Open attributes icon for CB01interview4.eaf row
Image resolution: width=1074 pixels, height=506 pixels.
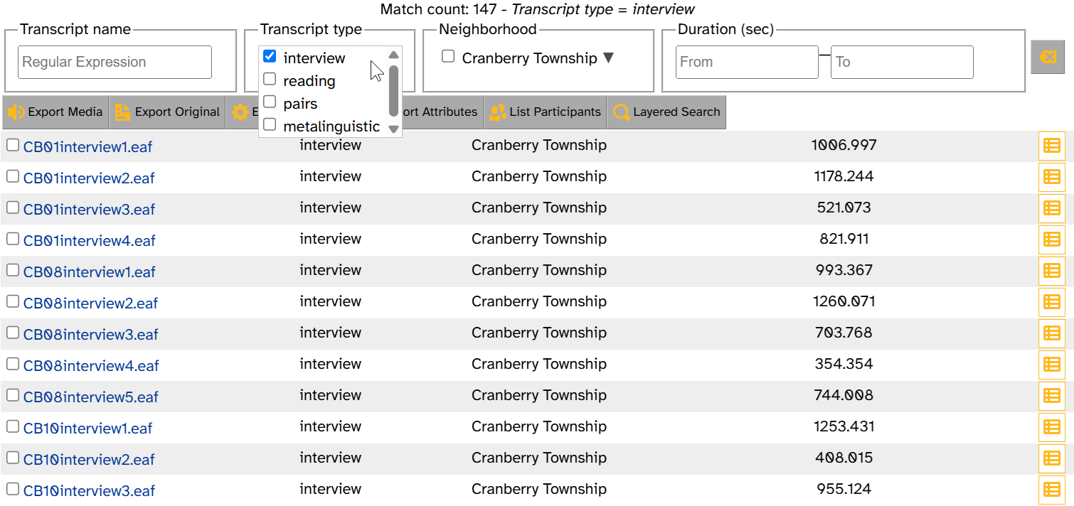[1052, 239]
